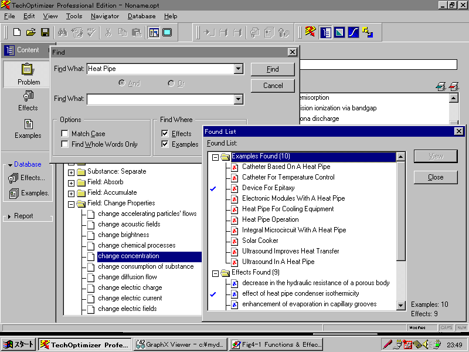The image size is (469, 352).
Task: Open the first Find What dropdown arrow
Action: (238, 69)
